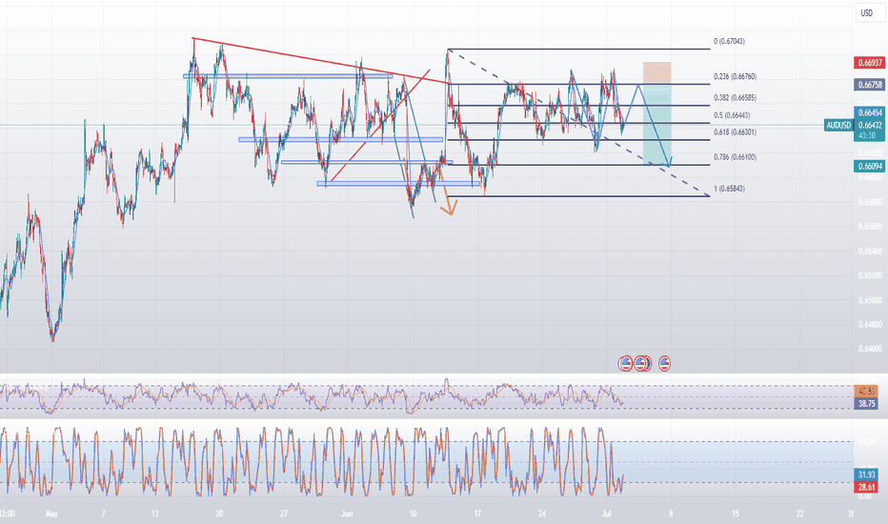The width and height of the screenshot is (888, 524).
Task: Select Fibonacci level label 0.382 (0.66585)
Action: pyautogui.click(x=735, y=97)
